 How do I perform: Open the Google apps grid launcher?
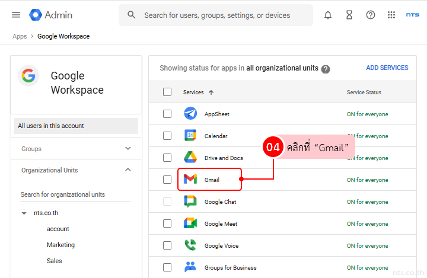(391, 15)
